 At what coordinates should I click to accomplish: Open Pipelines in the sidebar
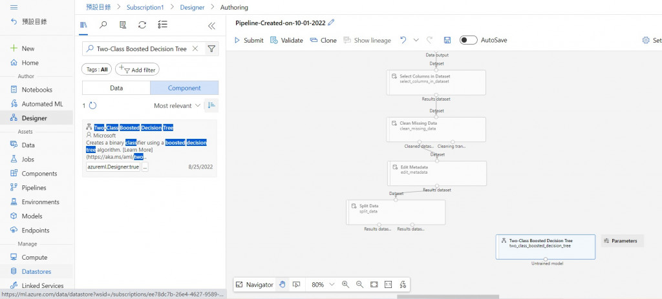coord(28,188)
